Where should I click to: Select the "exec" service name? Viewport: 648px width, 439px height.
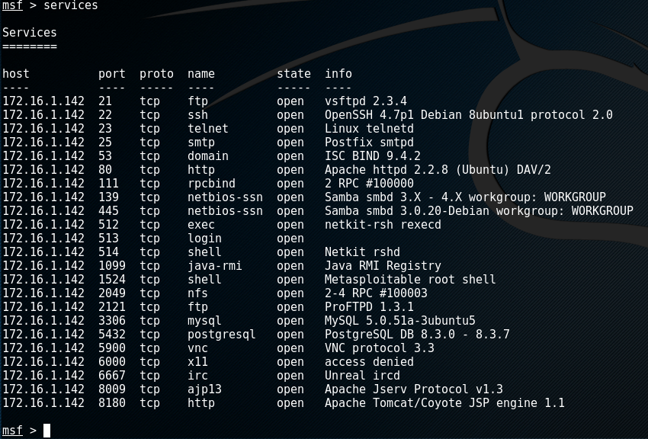(x=200, y=224)
